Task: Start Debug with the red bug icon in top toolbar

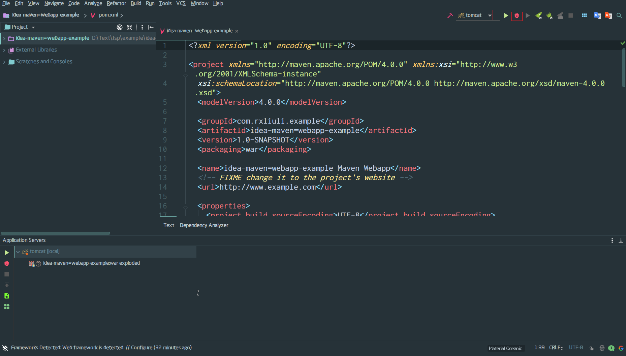Action: coord(517,15)
